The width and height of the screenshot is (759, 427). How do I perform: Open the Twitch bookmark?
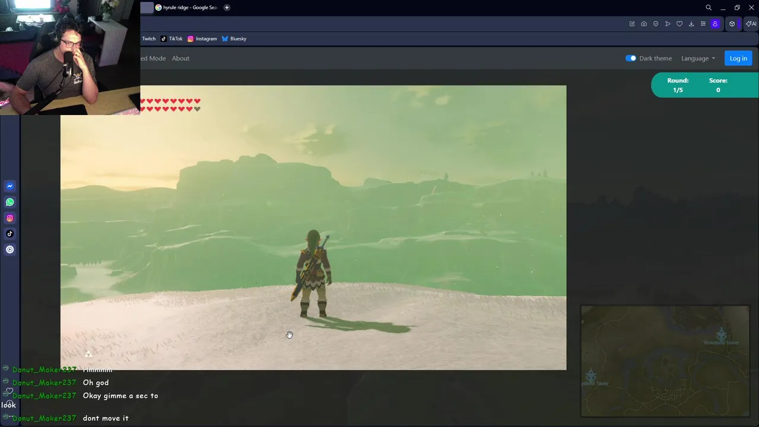click(x=149, y=39)
